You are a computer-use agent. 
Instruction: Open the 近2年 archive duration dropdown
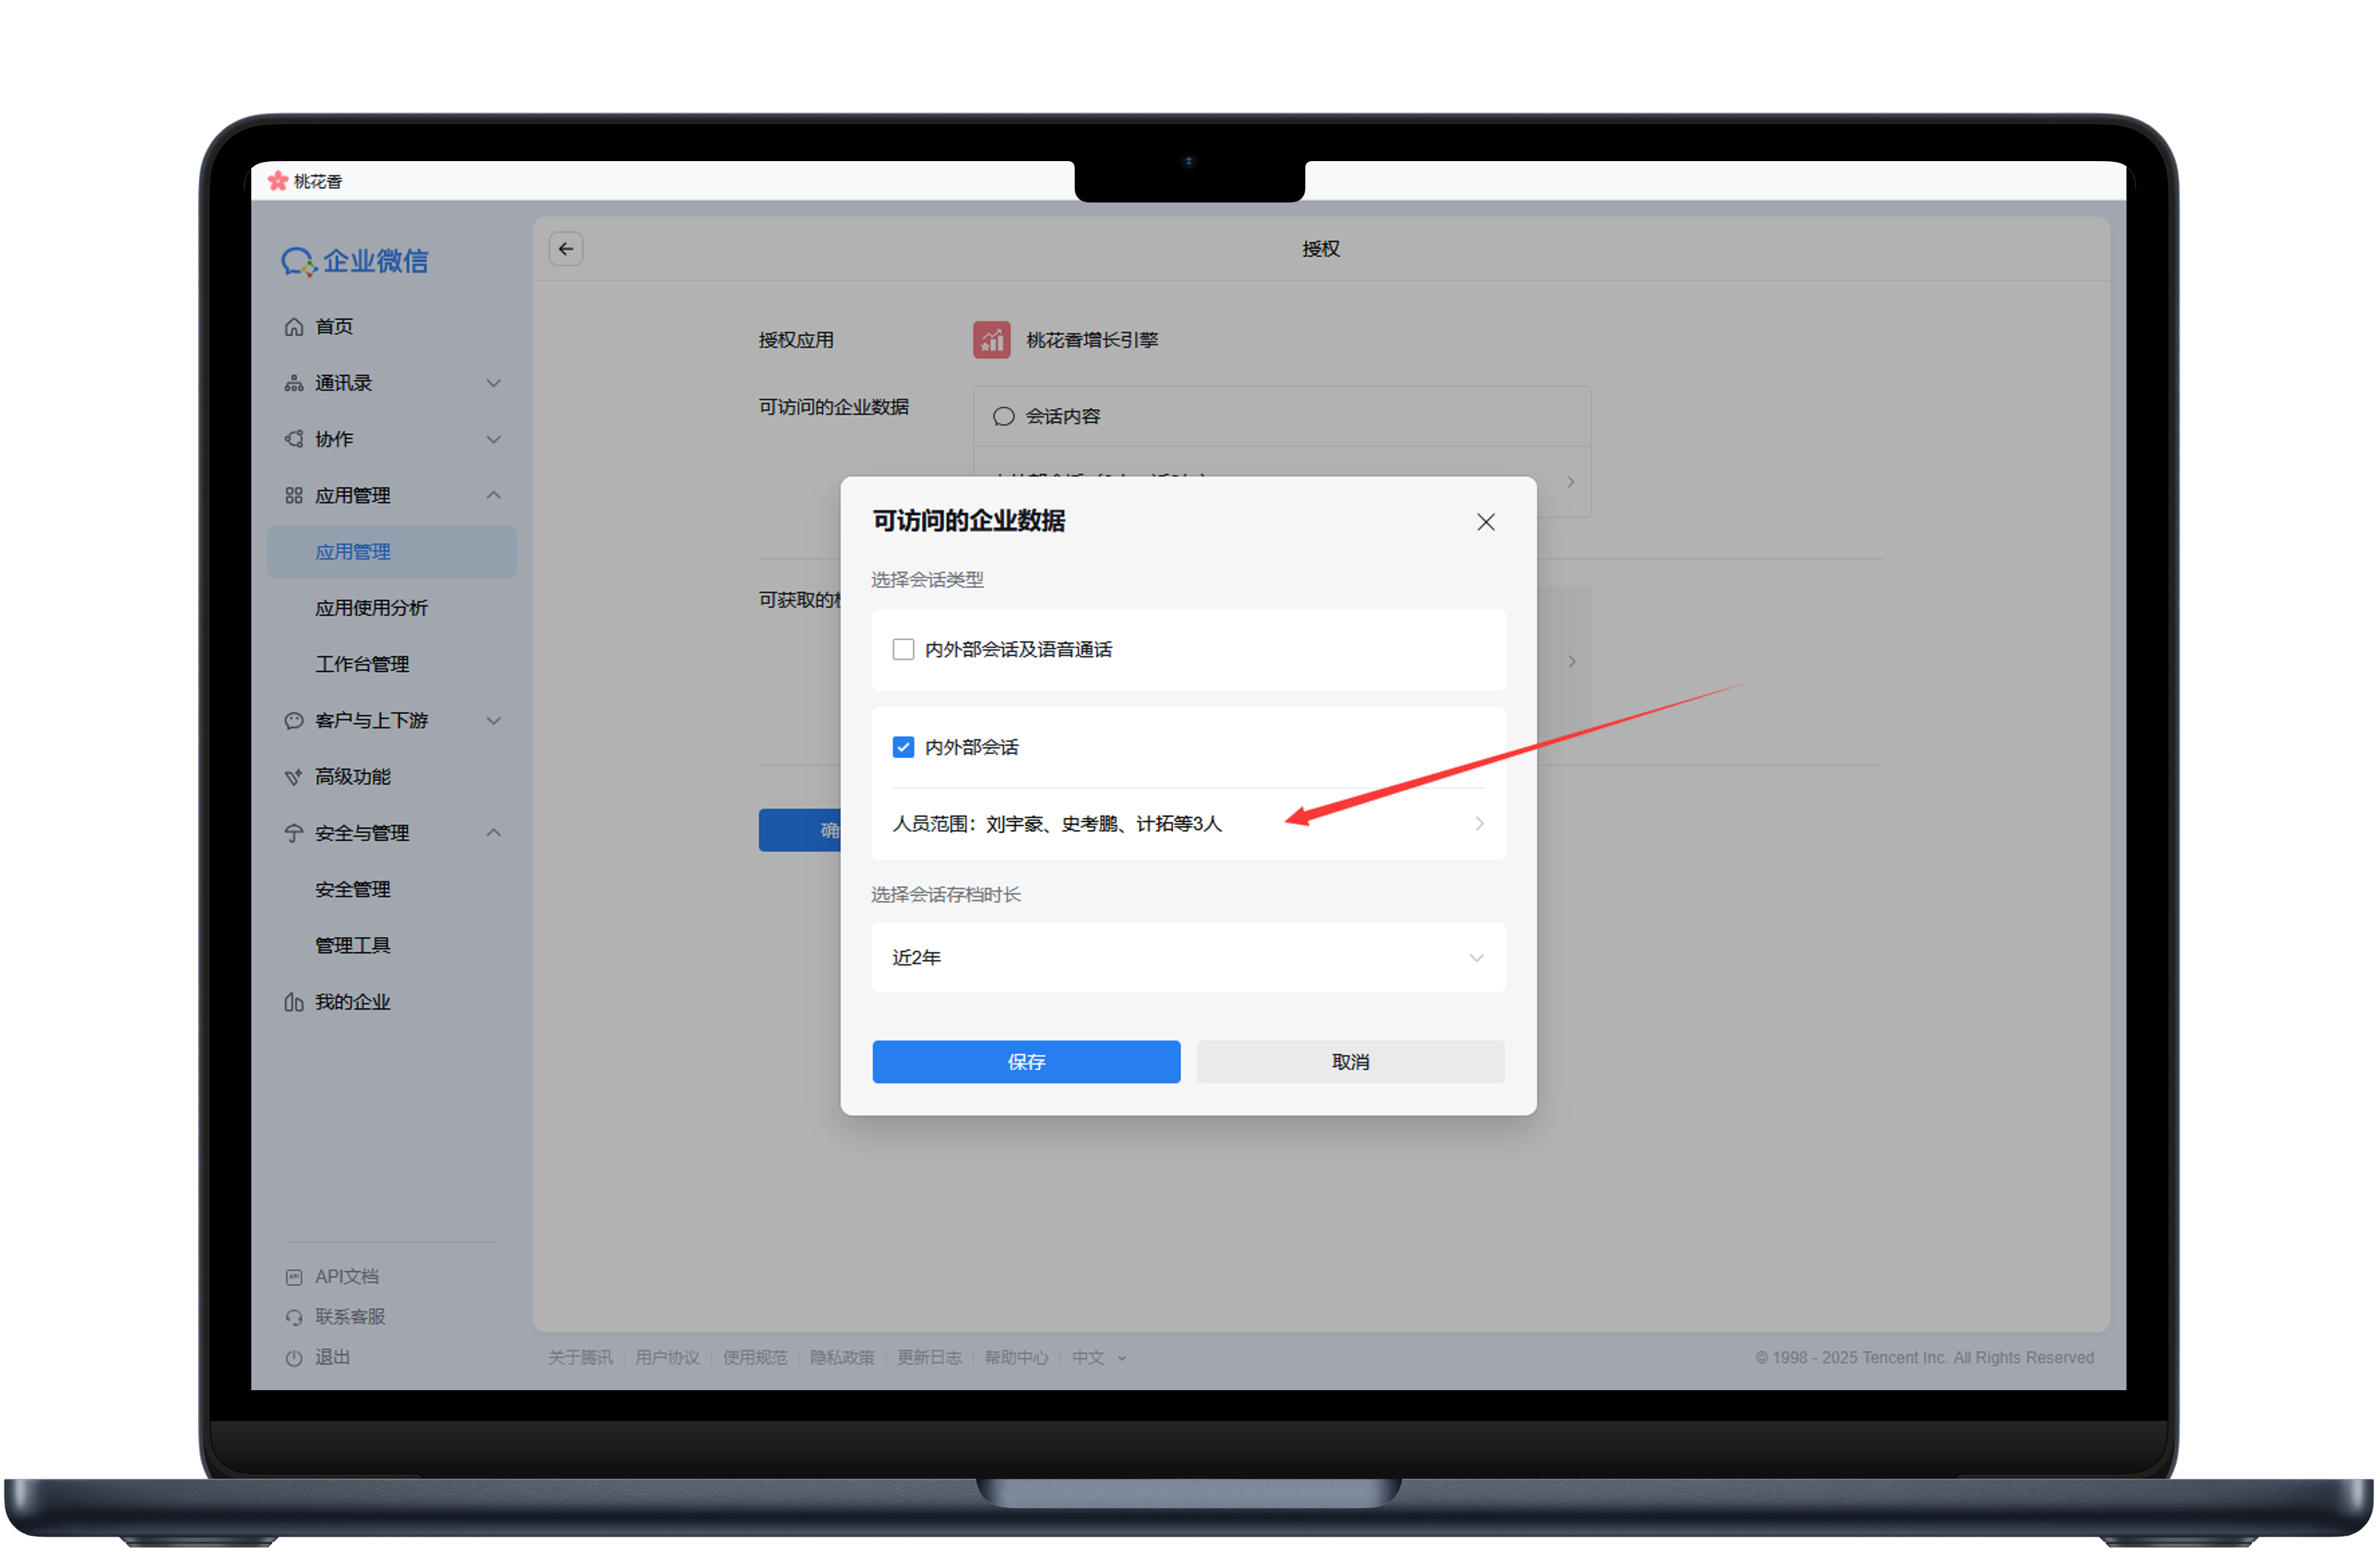coord(1188,958)
